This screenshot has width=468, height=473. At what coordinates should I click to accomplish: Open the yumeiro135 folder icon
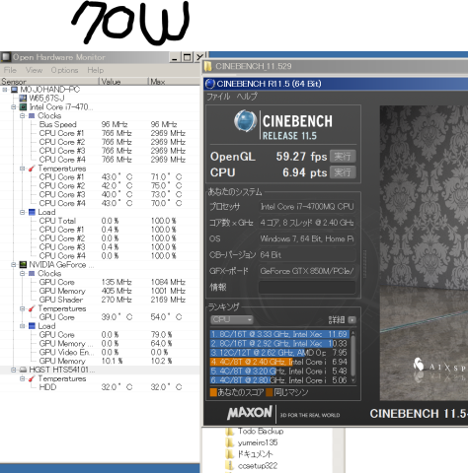pos(230,442)
